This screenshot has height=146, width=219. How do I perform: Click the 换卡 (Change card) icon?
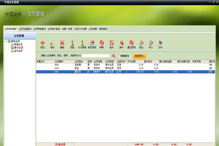(122, 43)
